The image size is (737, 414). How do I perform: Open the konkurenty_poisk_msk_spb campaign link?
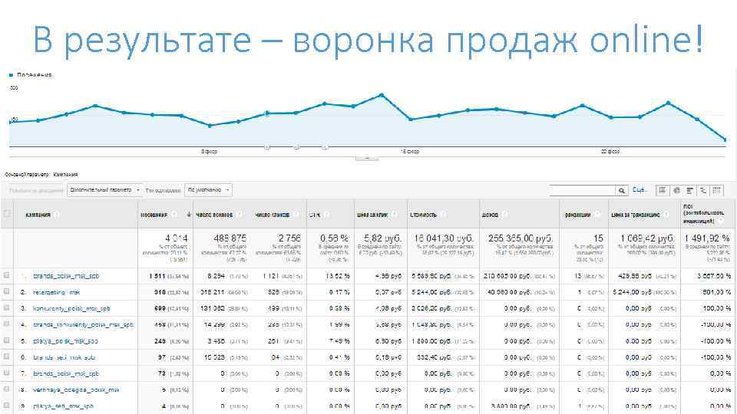pyautogui.click(x=71, y=308)
